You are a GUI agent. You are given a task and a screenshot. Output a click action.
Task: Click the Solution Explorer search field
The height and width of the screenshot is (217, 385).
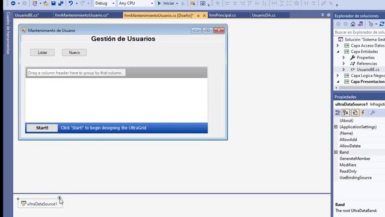coord(360,32)
